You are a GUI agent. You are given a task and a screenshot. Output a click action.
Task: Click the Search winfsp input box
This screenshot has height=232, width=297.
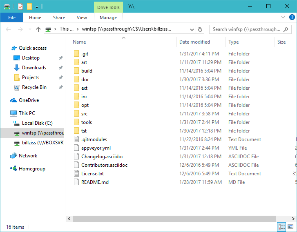[x=247, y=29]
